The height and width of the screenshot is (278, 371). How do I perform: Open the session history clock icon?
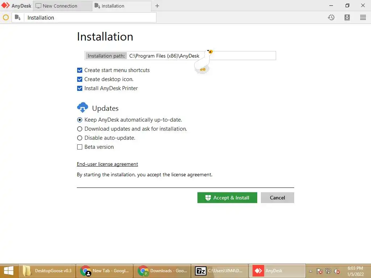click(x=331, y=17)
